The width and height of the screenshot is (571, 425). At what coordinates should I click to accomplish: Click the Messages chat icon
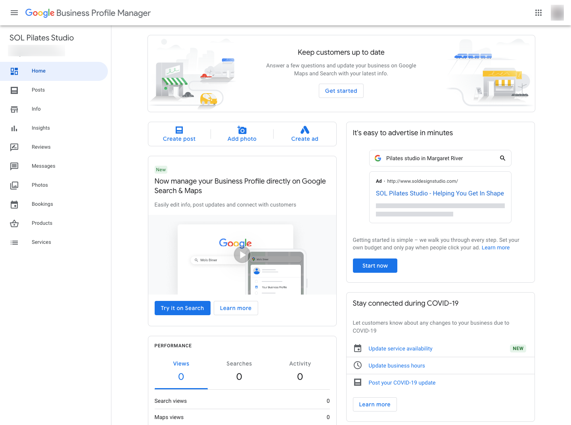point(14,166)
